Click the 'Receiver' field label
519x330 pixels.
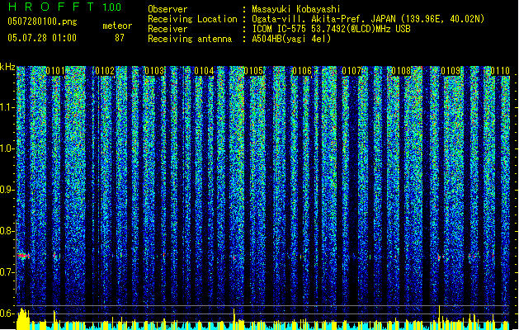click(167, 29)
